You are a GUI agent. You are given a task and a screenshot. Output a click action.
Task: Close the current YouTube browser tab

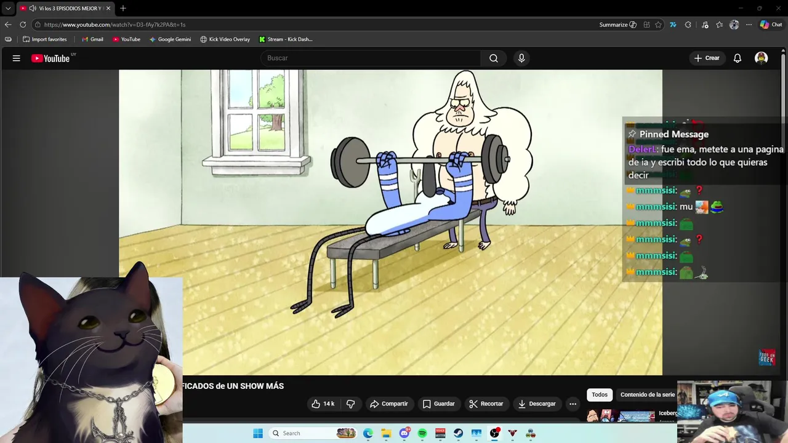[x=108, y=8]
